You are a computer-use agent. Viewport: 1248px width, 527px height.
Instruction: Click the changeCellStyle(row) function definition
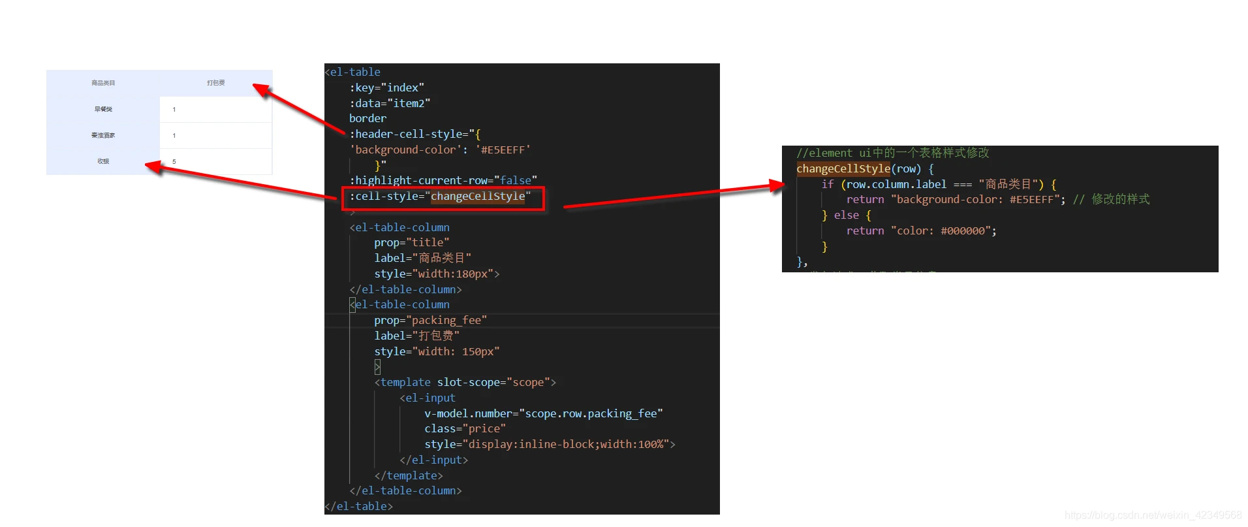(x=865, y=168)
